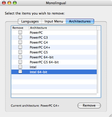The width and height of the screenshot is (112, 117).
Task: Select the 'PowerPC G4' row text
Action: pos(39,43)
